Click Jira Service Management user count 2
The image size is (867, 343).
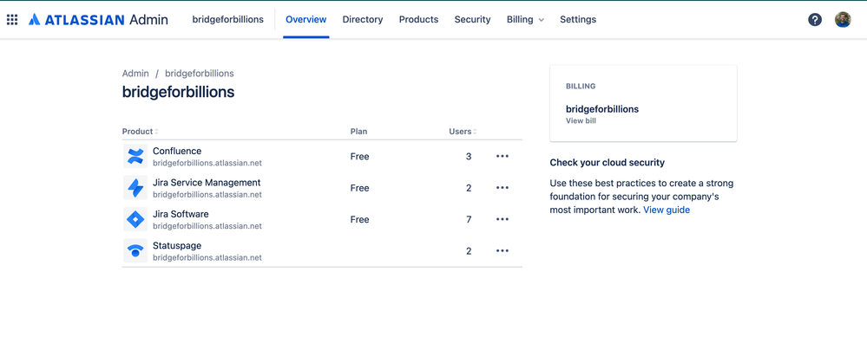(x=469, y=188)
